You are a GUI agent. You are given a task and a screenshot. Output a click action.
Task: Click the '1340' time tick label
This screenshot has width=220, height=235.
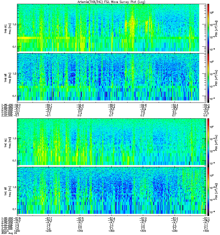[x=174, y=231]
